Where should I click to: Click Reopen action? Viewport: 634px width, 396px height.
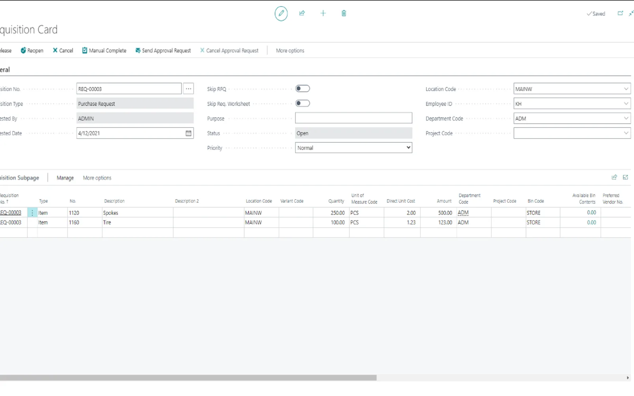(x=32, y=51)
